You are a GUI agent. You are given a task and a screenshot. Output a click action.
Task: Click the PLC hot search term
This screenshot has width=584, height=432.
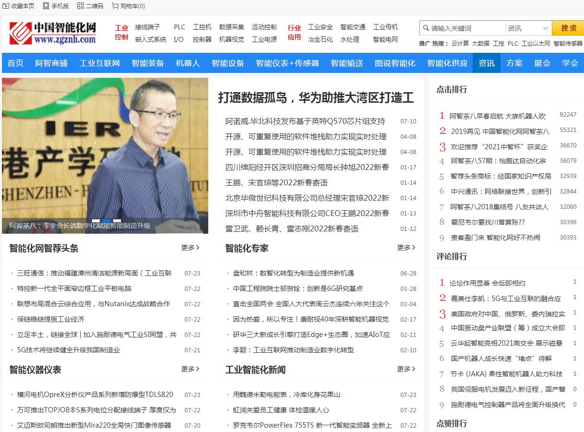point(513,43)
